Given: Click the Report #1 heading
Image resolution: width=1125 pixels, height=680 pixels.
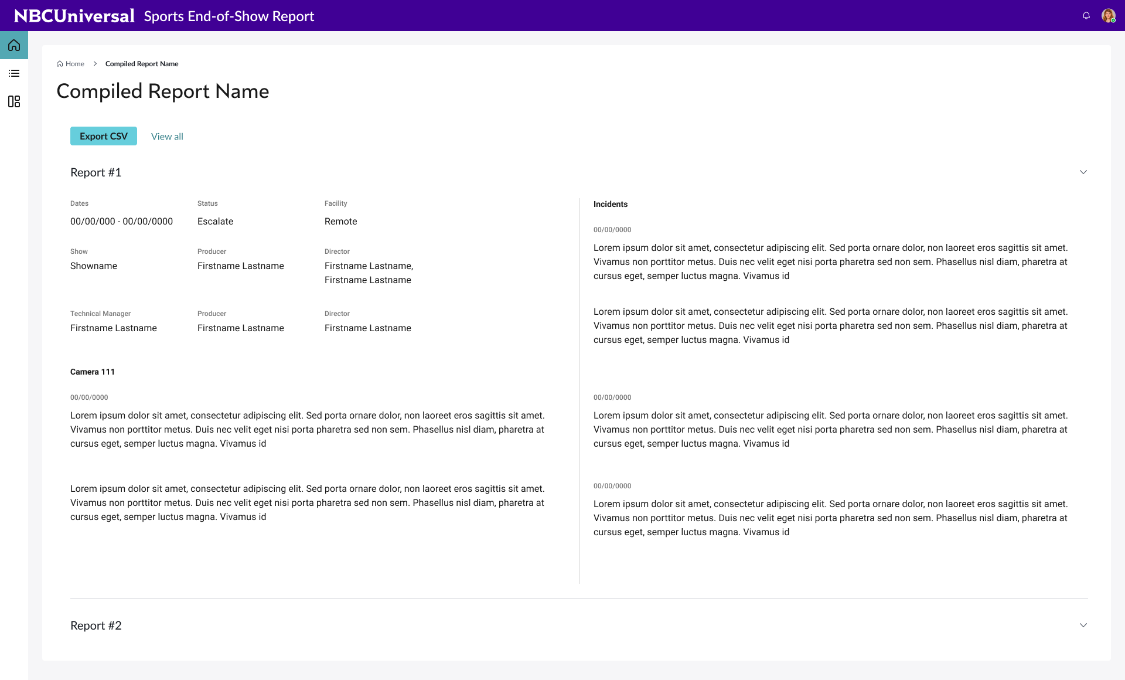Looking at the screenshot, I should [x=96, y=172].
